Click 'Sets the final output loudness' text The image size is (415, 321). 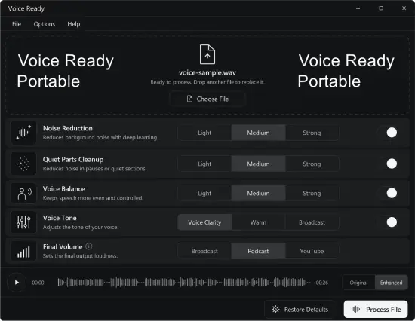point(80,256)
